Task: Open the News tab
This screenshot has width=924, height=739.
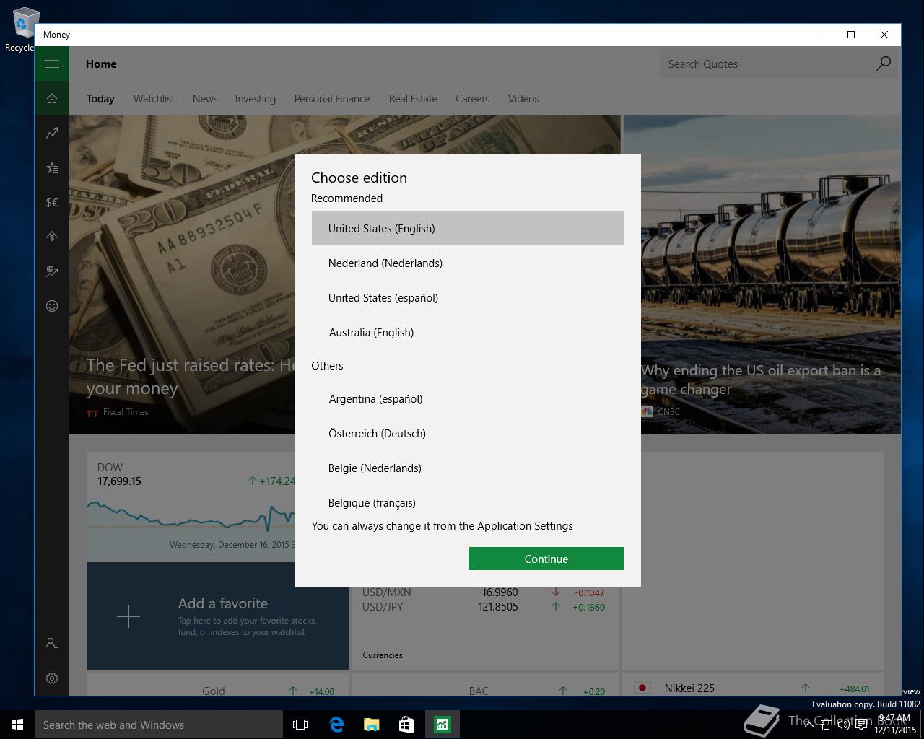Action: click(x=205, y=99)
